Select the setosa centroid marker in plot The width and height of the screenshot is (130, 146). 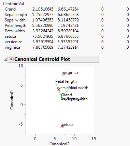pyautogui.click(x=62, y=126)
